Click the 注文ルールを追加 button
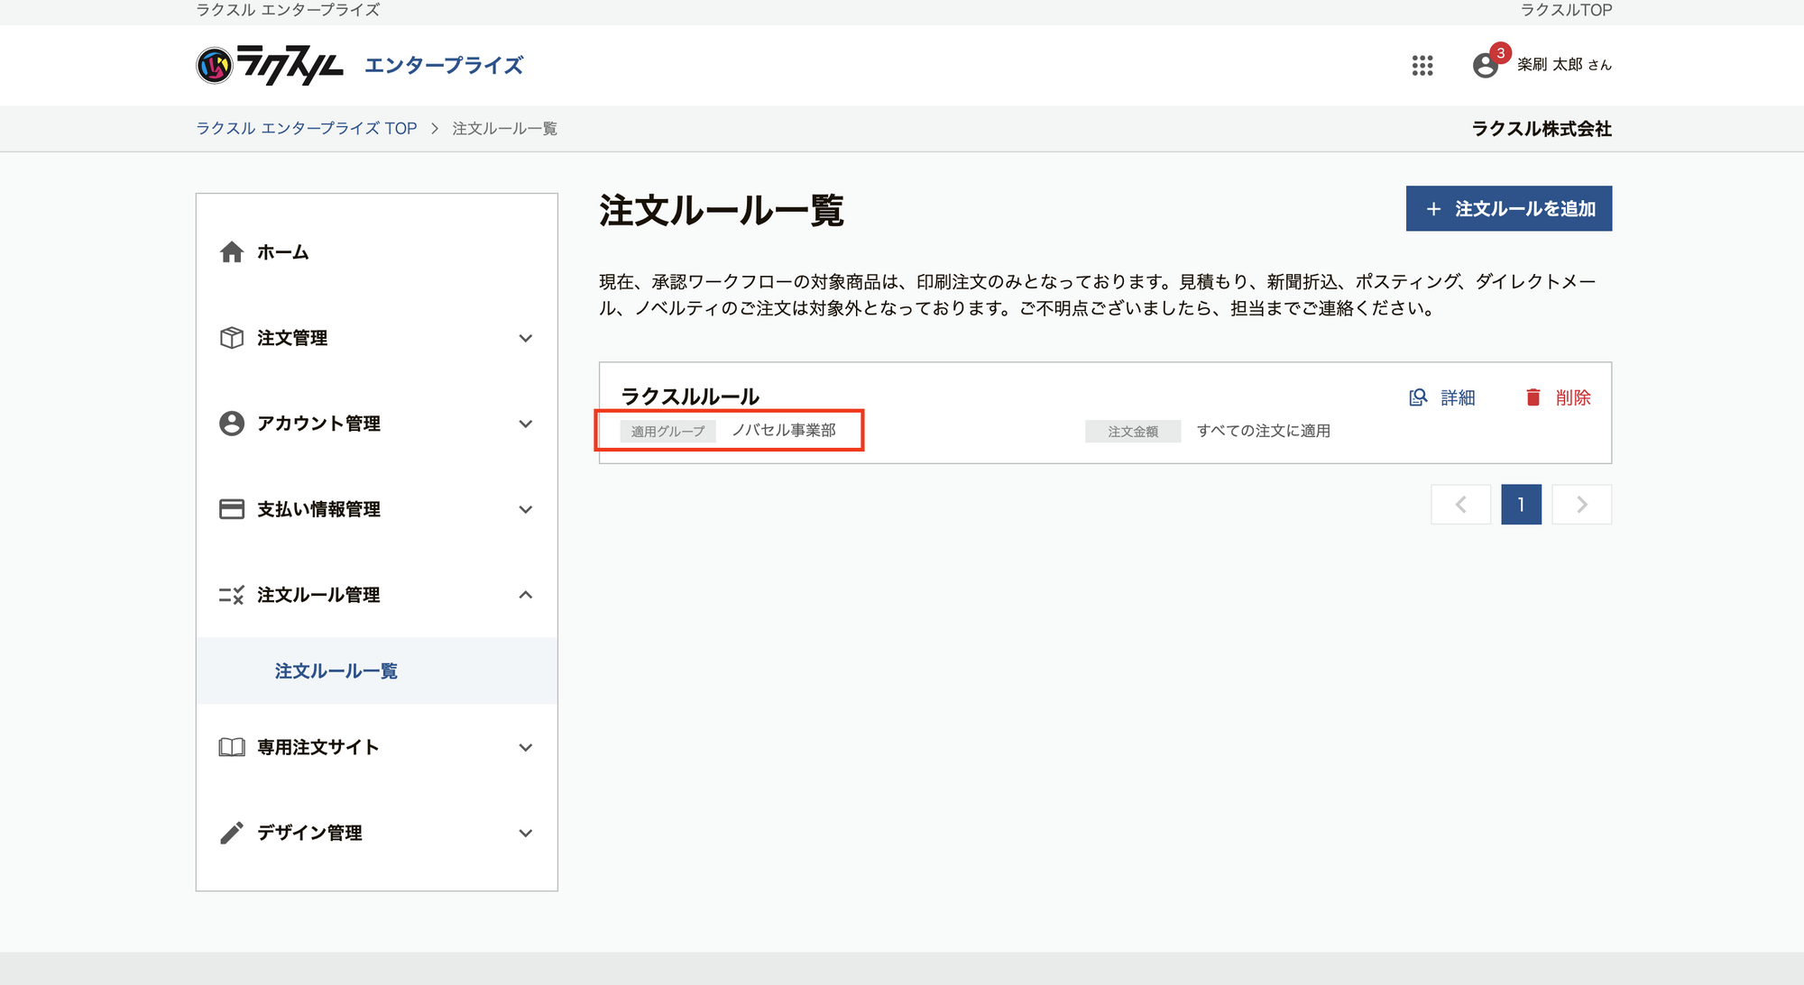 [1509, 209]
